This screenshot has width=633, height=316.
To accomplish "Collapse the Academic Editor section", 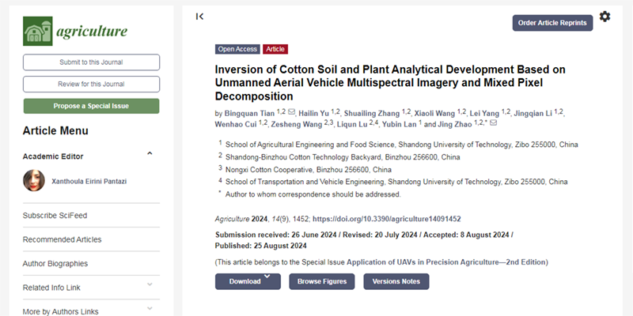I will click(150, 154).
